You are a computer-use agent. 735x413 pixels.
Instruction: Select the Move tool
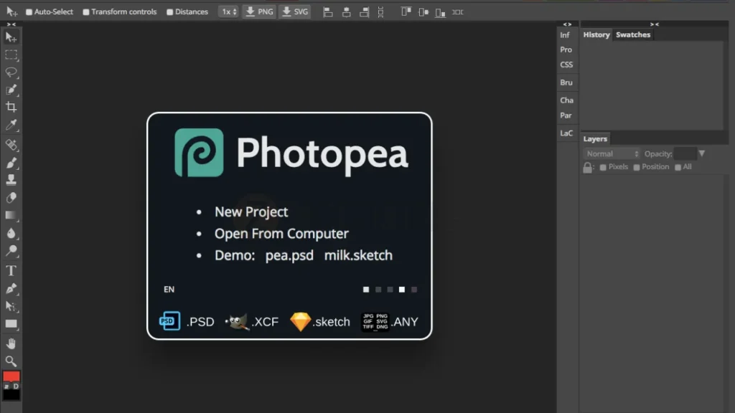pos(11,36)
